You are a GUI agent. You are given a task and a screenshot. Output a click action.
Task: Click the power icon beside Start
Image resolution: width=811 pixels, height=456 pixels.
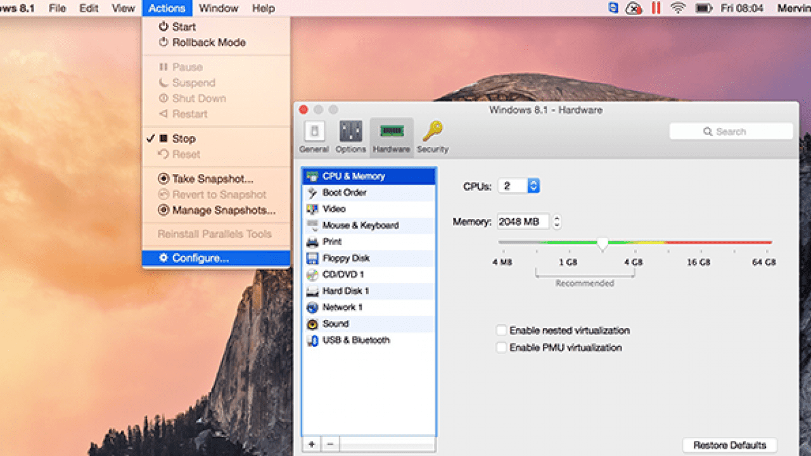tap(163, 27)
